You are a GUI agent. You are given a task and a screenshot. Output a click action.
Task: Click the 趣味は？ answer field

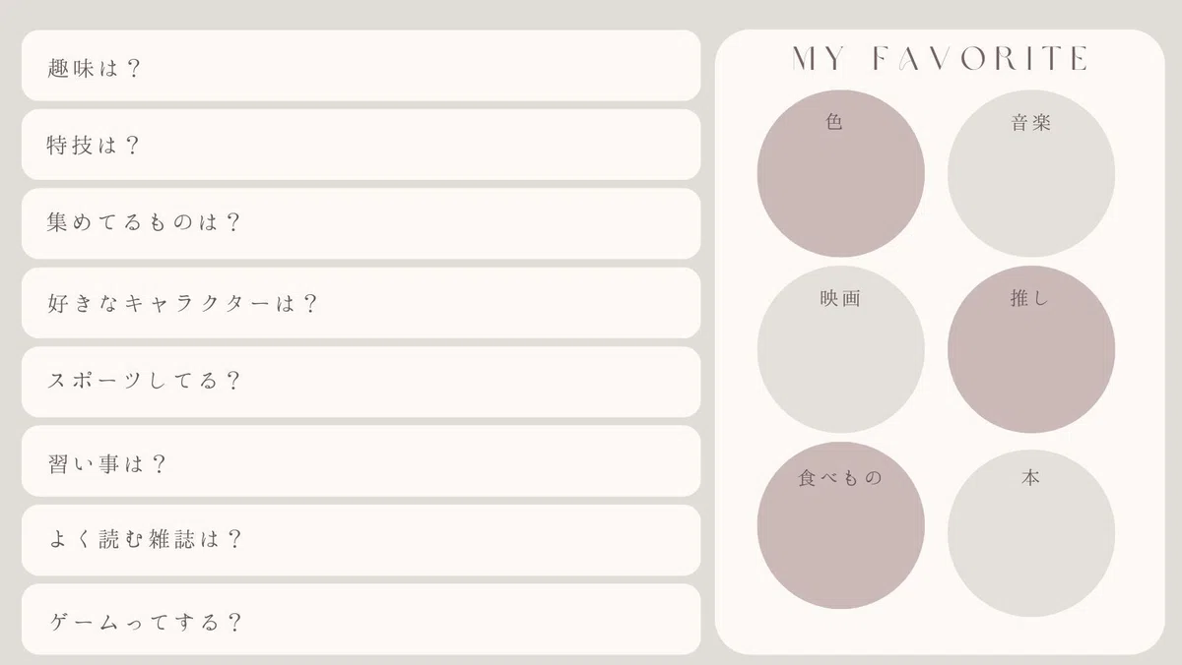click(x=361, y=65)
